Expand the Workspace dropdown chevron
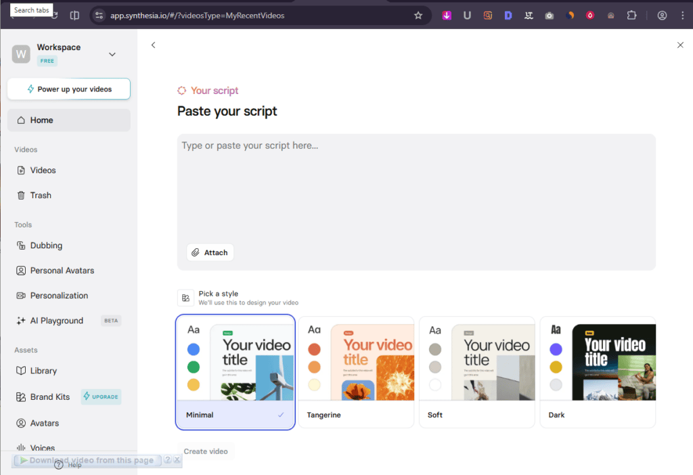This screenshot has width=693, height=475. click(x=112, y=54)
